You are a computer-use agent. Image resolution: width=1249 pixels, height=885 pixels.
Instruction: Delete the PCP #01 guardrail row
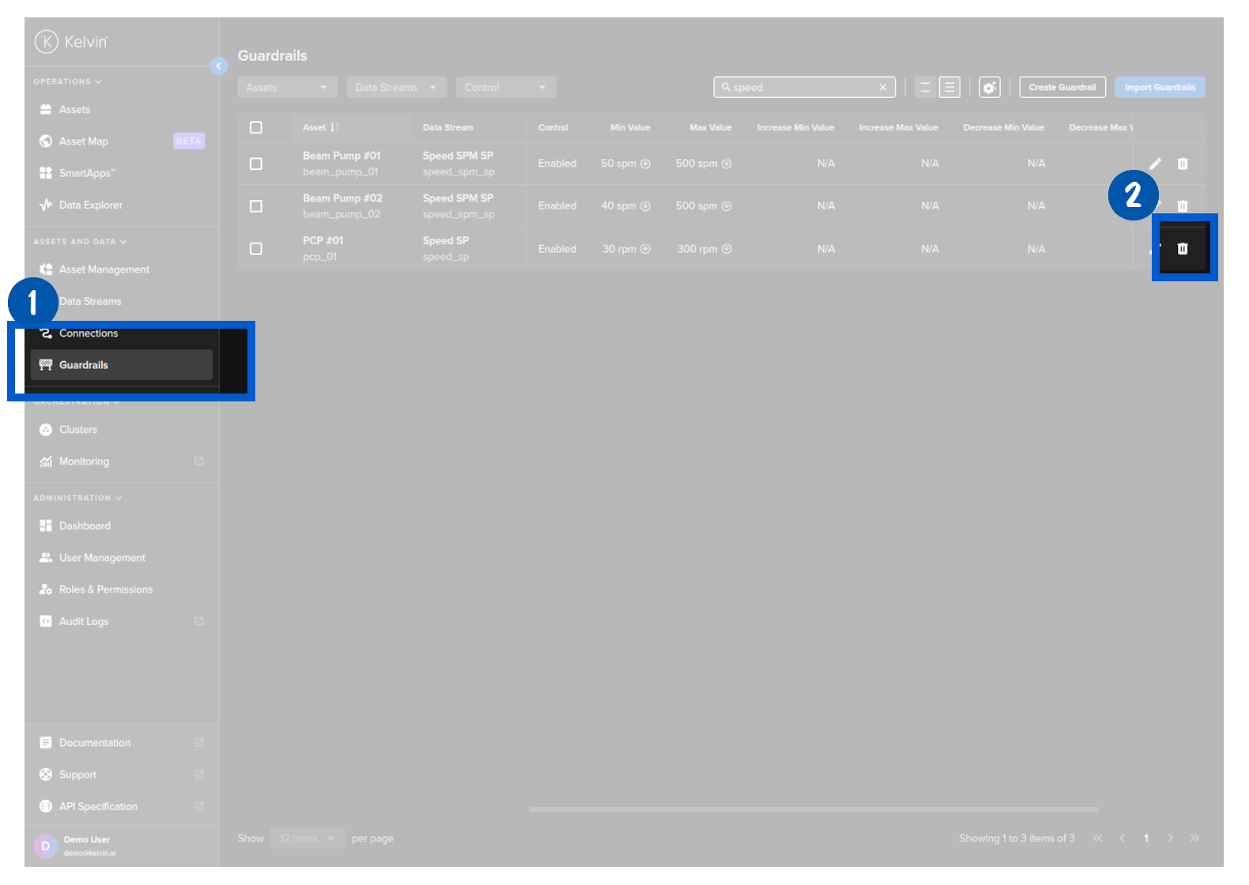pyautogui.click(x=1182, y=249)
